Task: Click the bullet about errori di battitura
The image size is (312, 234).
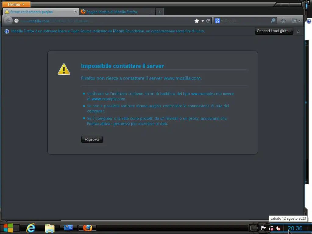Action: pos(160,96)
